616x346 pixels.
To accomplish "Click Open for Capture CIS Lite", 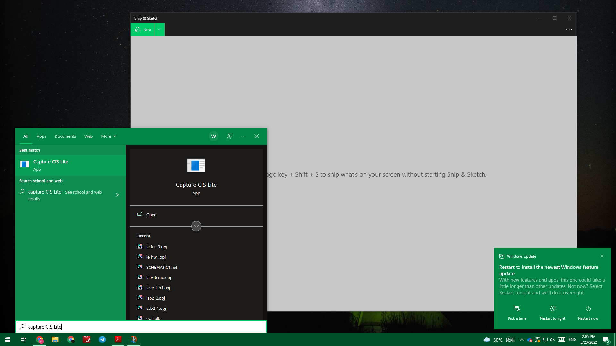I will (x=196, y=215).
